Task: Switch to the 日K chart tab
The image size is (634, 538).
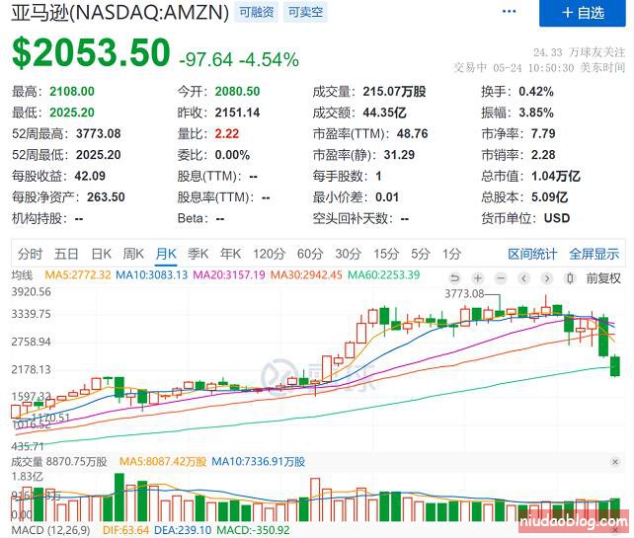Action: coord(101,254)
